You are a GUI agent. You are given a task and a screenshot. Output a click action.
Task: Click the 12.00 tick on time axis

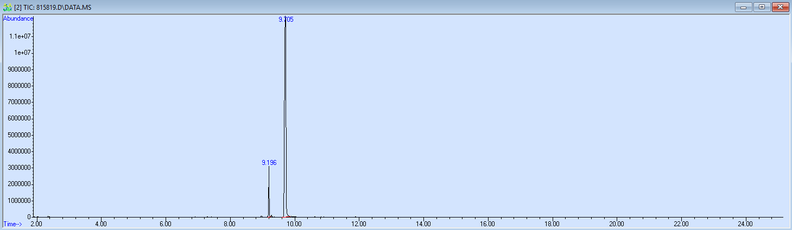359,223
